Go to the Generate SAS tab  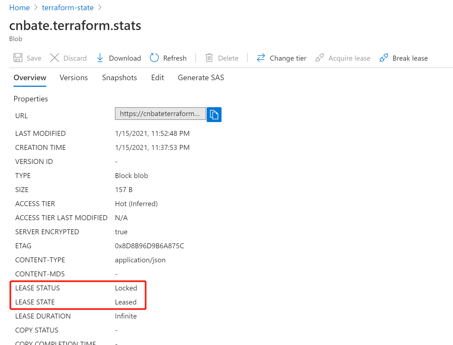[x=201, y=78]
